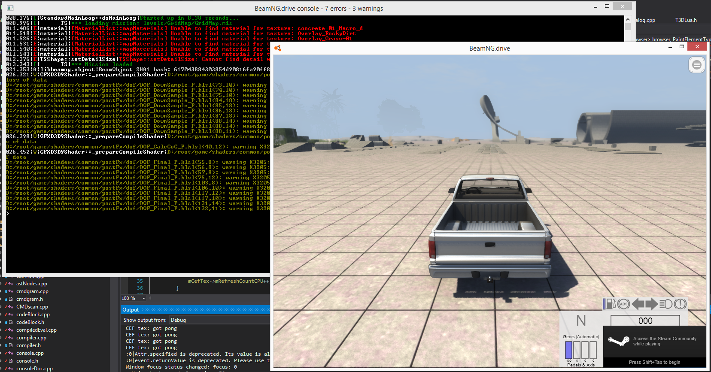
Task: Switch to the alog.cpp editor tab
Action: point(645,20)
